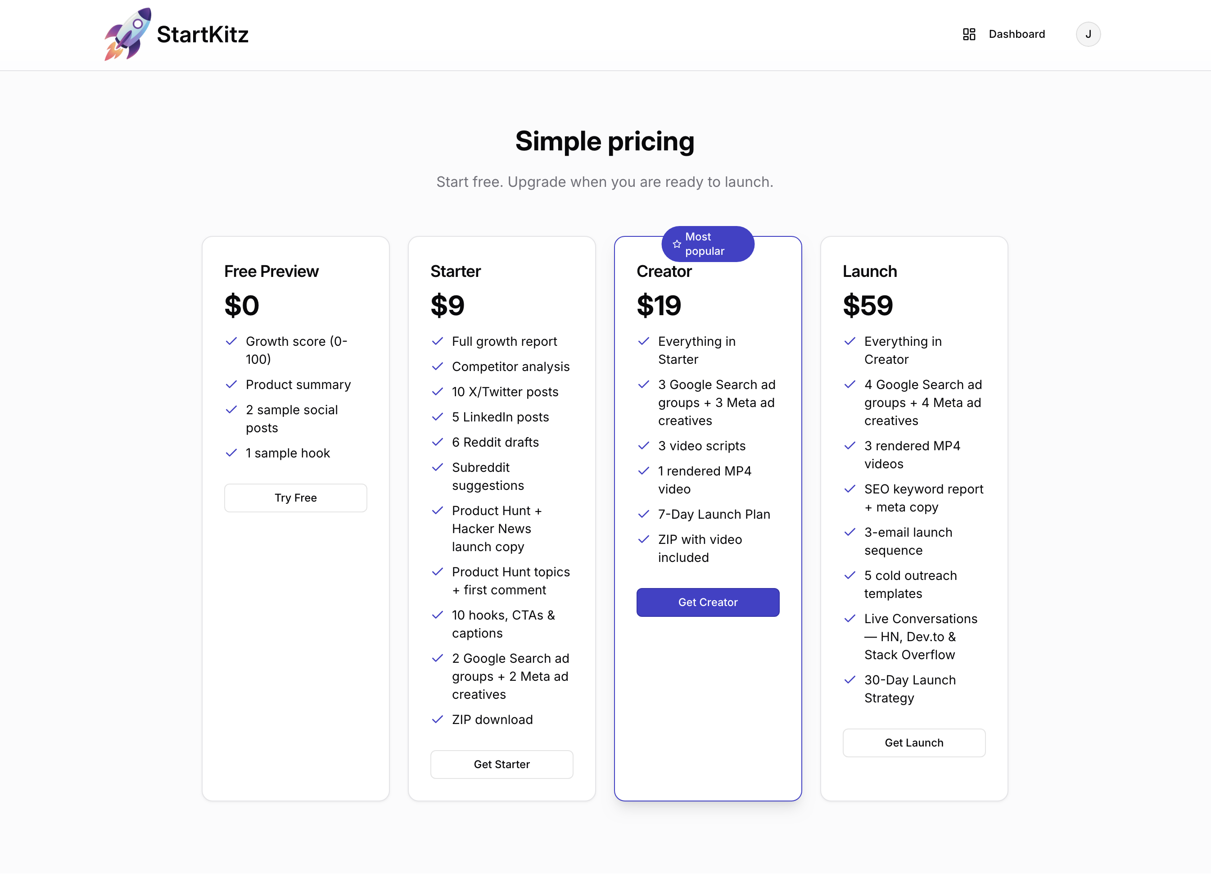
Task: Click the Try Free button
Action: coord(295,497)
